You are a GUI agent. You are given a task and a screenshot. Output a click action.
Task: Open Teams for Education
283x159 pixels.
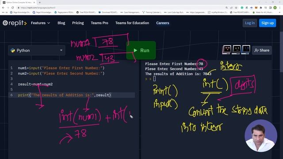(132, 23)
